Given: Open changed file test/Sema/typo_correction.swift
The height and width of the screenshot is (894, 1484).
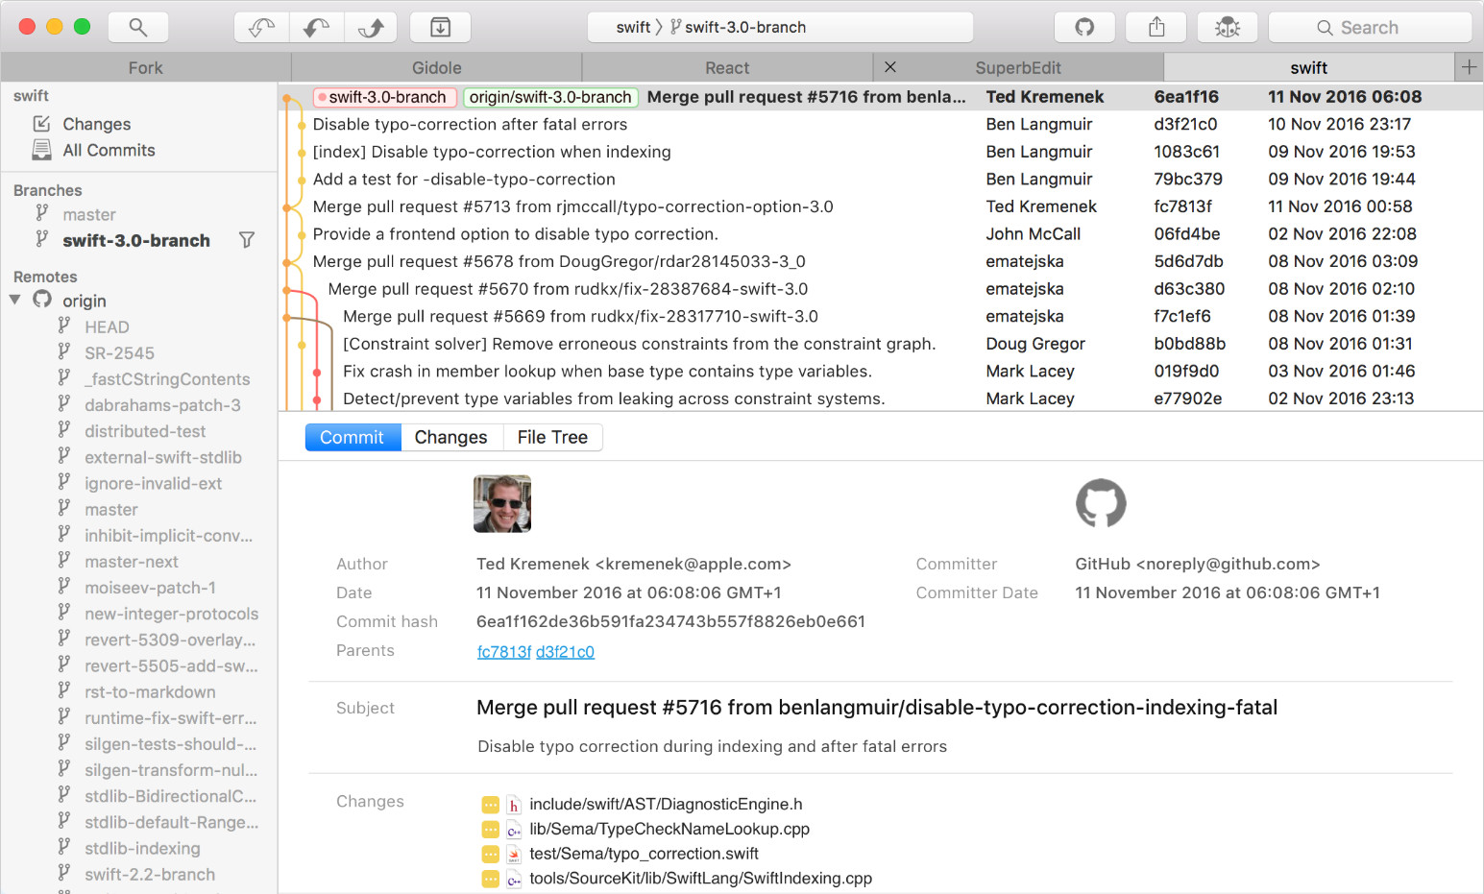Looking at the screenshot, I should (644, 854).
